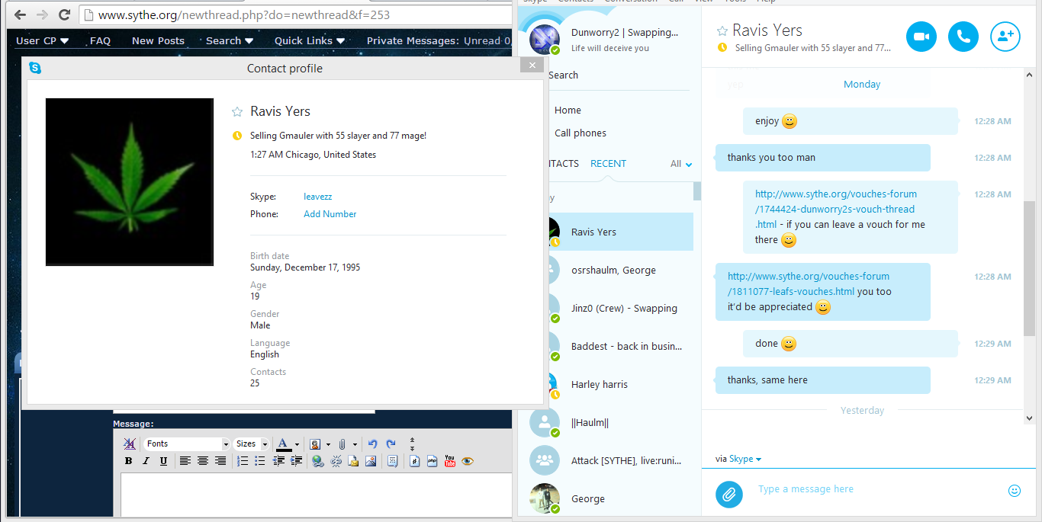Wrap PHP tags icon

pos(432,461)
